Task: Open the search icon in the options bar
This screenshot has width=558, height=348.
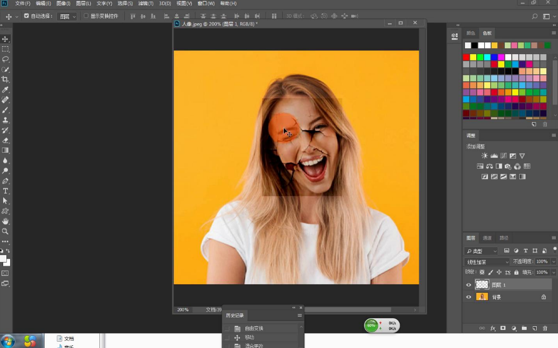Action: point(535,16)
